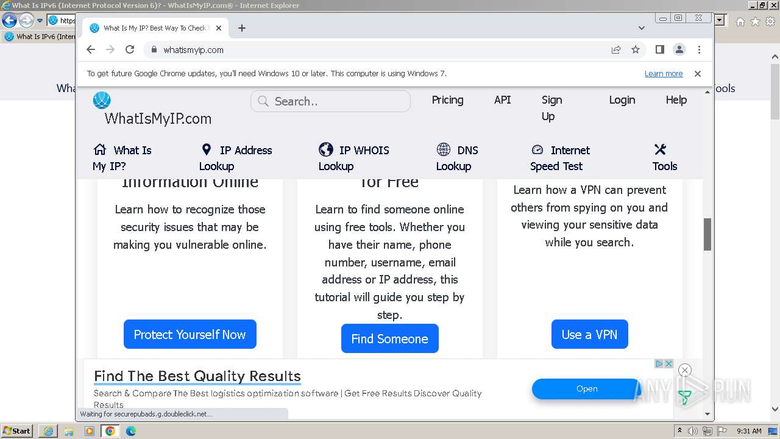Open Internet Speed Test
The image size is (780, 439).
(x=560, y=158)
